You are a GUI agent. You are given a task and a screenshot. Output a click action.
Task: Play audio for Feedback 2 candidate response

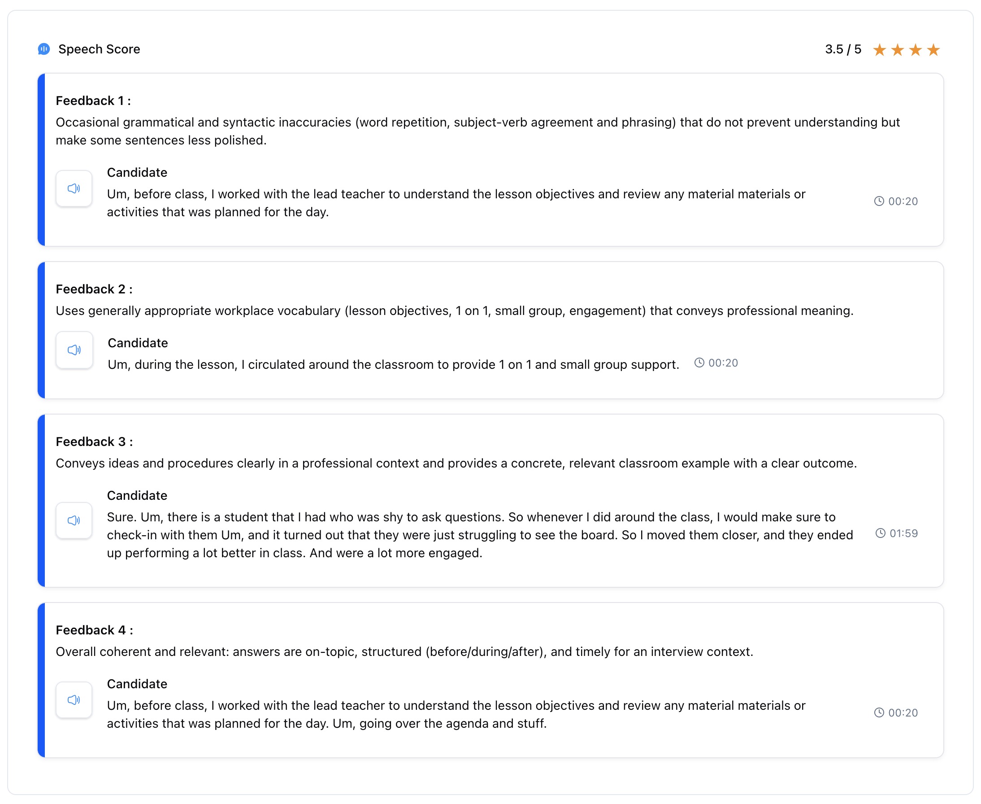pyautogui.click(x=74, y=350)
